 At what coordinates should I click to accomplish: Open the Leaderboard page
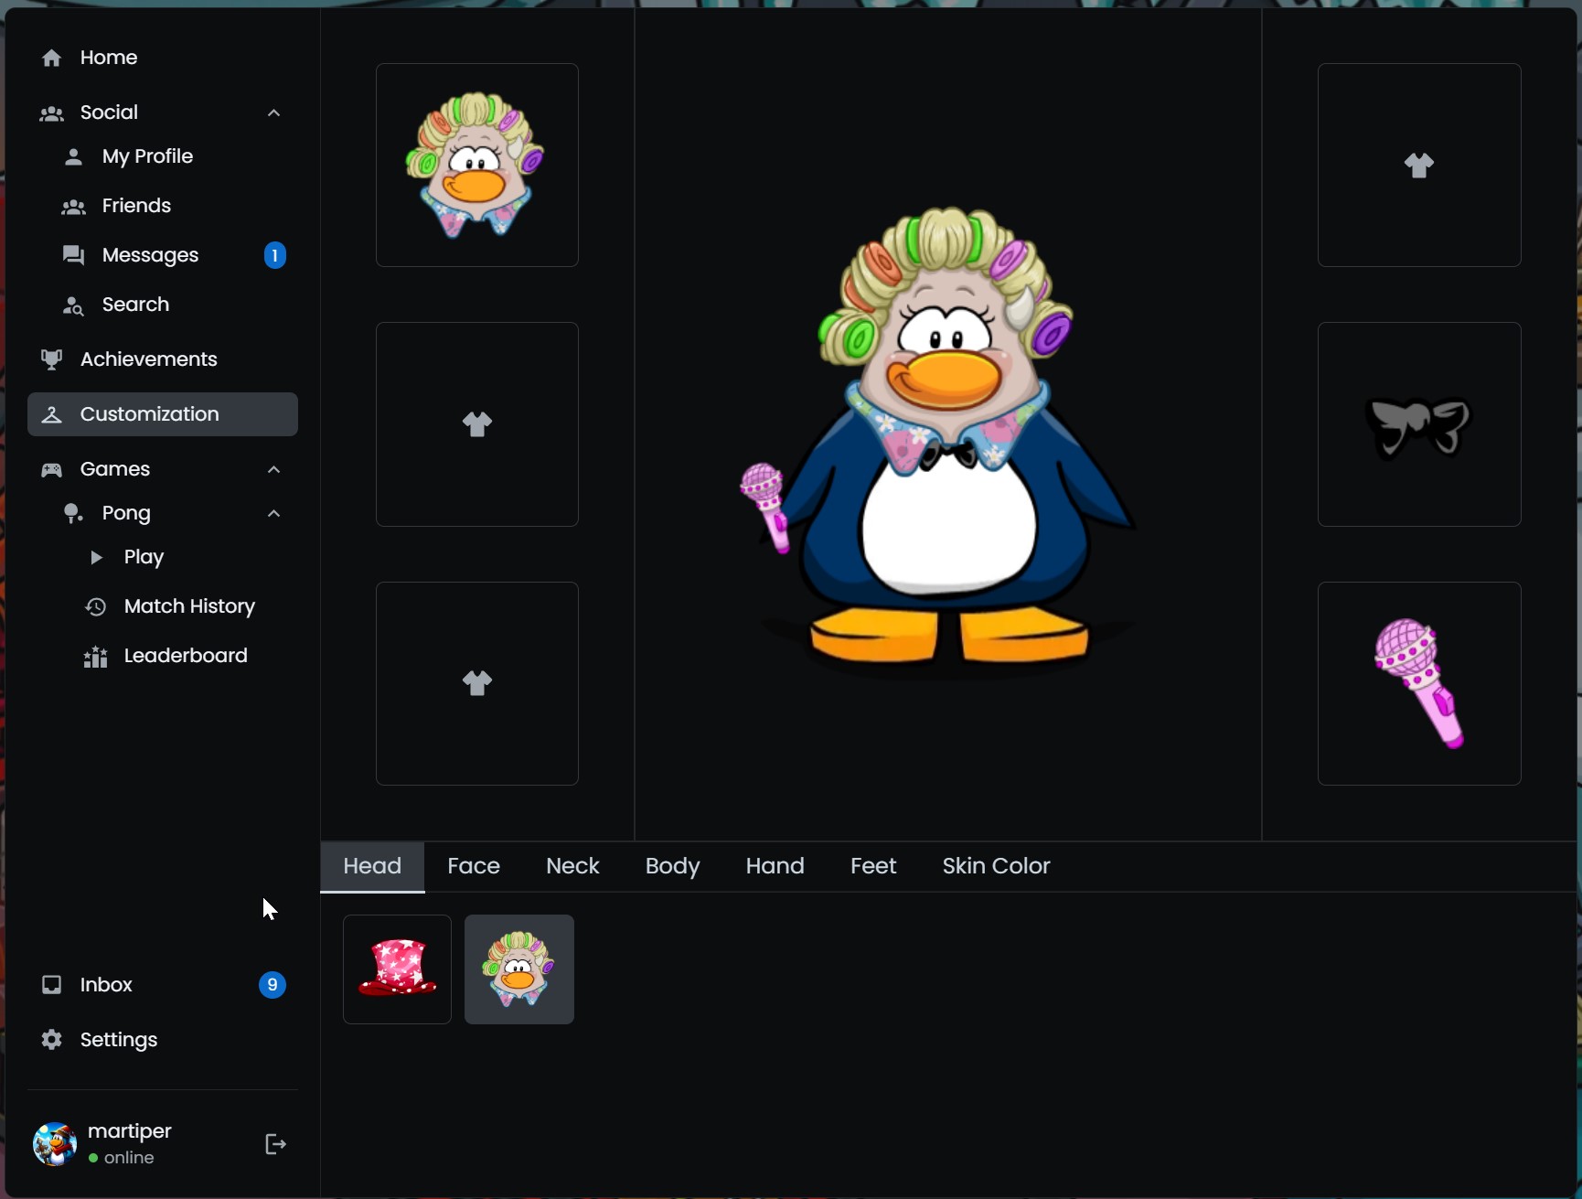[x=185, y=656]
